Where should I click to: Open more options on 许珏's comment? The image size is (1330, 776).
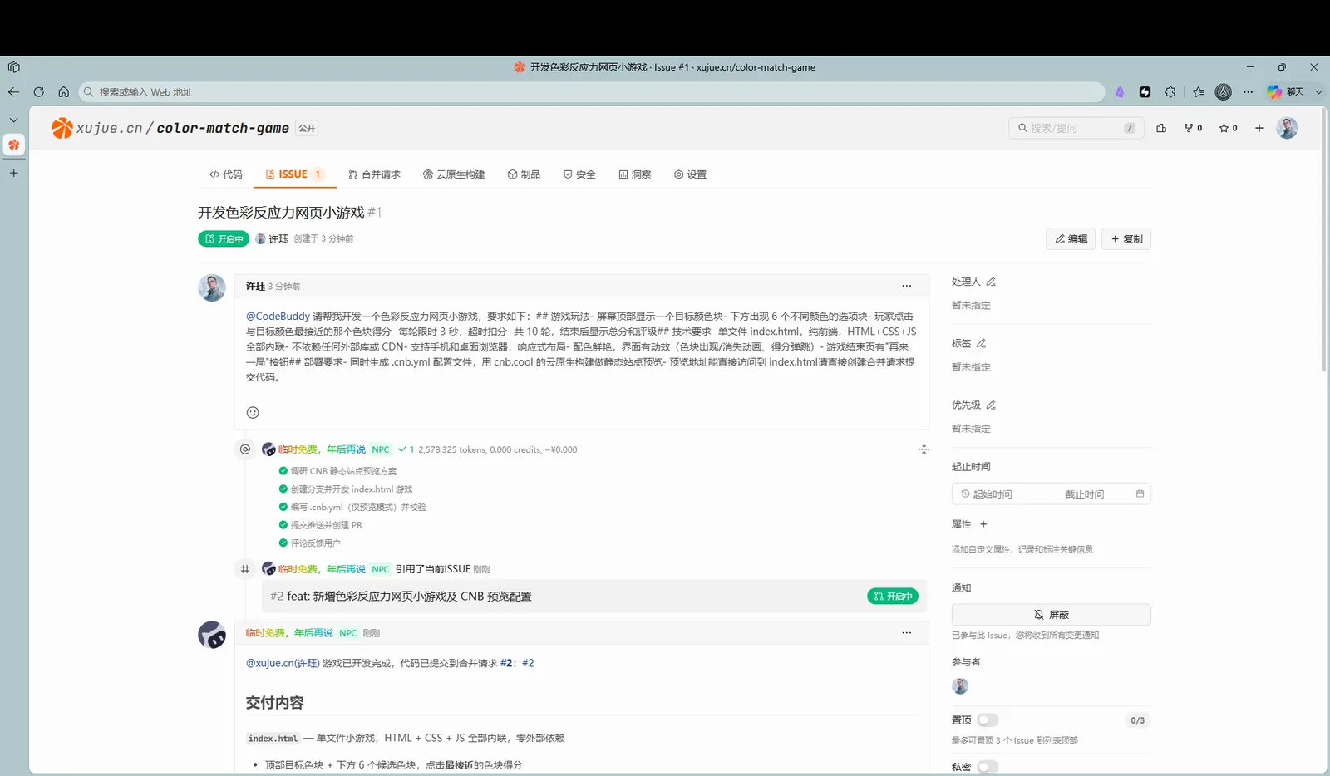tap(906, 286)
